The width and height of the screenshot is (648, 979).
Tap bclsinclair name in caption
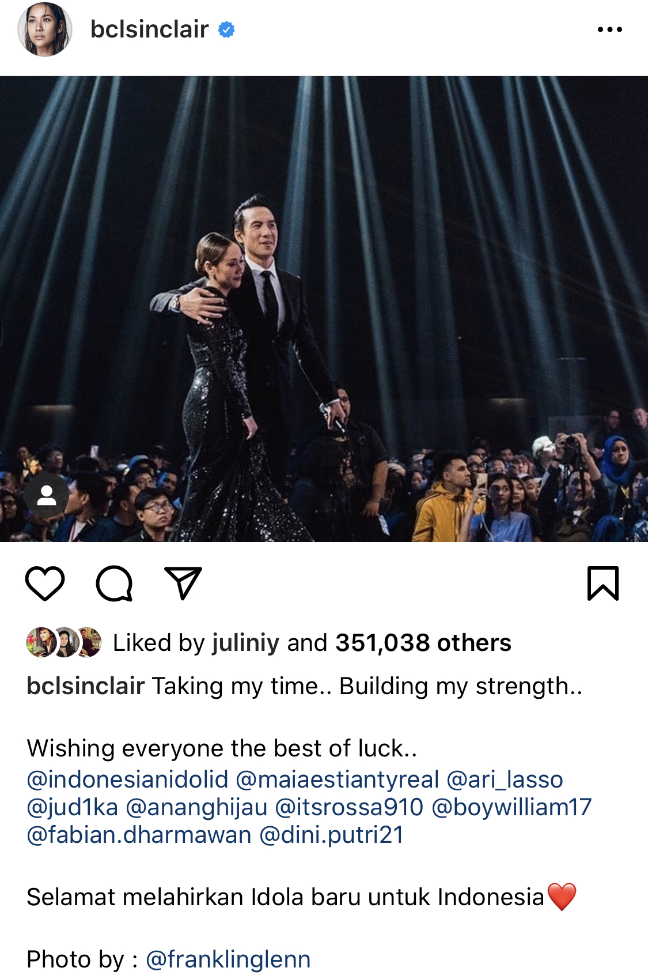(x=85, y=686)
